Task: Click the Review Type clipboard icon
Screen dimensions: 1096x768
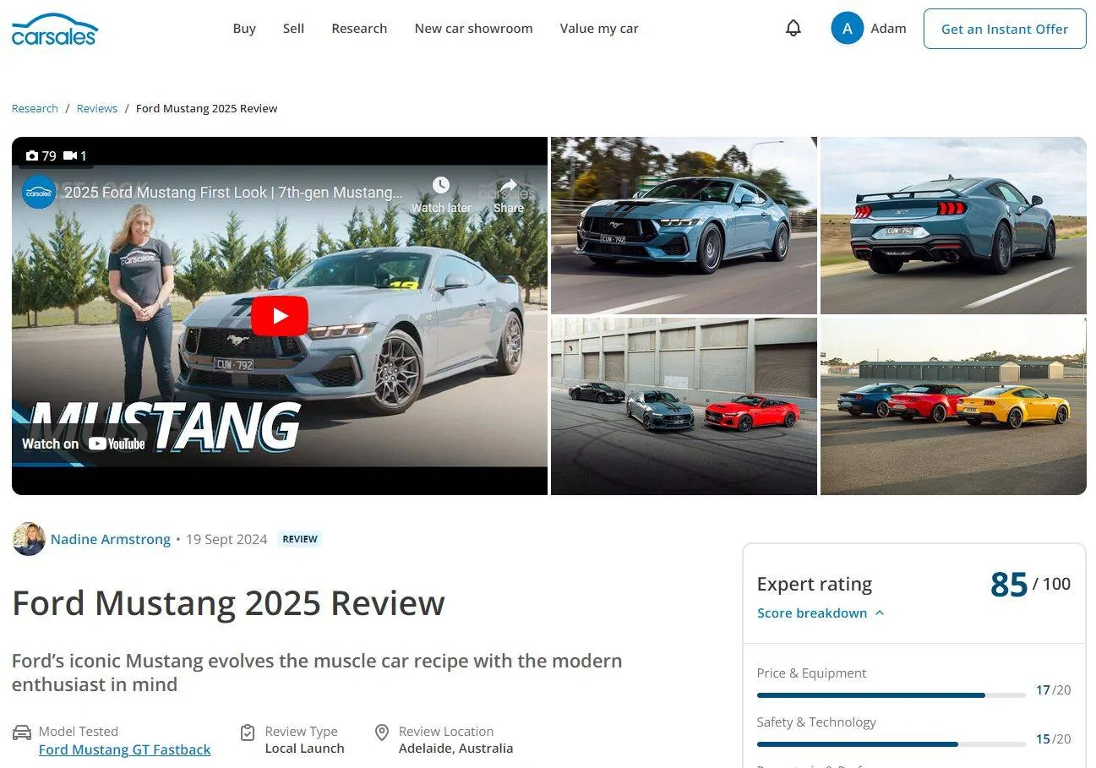Action: 248,732
